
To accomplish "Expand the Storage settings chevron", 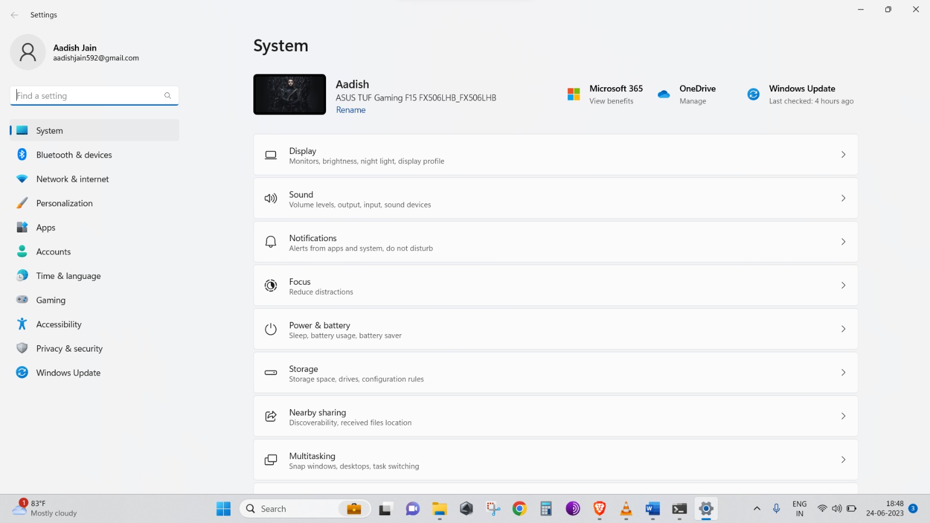I will pyautogui.click(x=843, y=372).
